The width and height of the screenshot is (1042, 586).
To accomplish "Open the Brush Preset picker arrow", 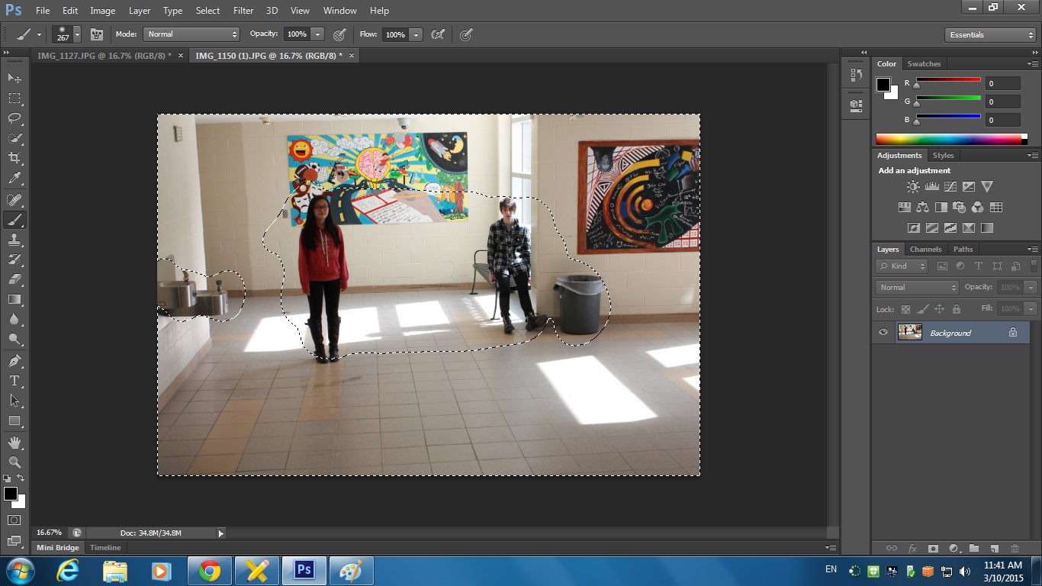I will point(77,34).
